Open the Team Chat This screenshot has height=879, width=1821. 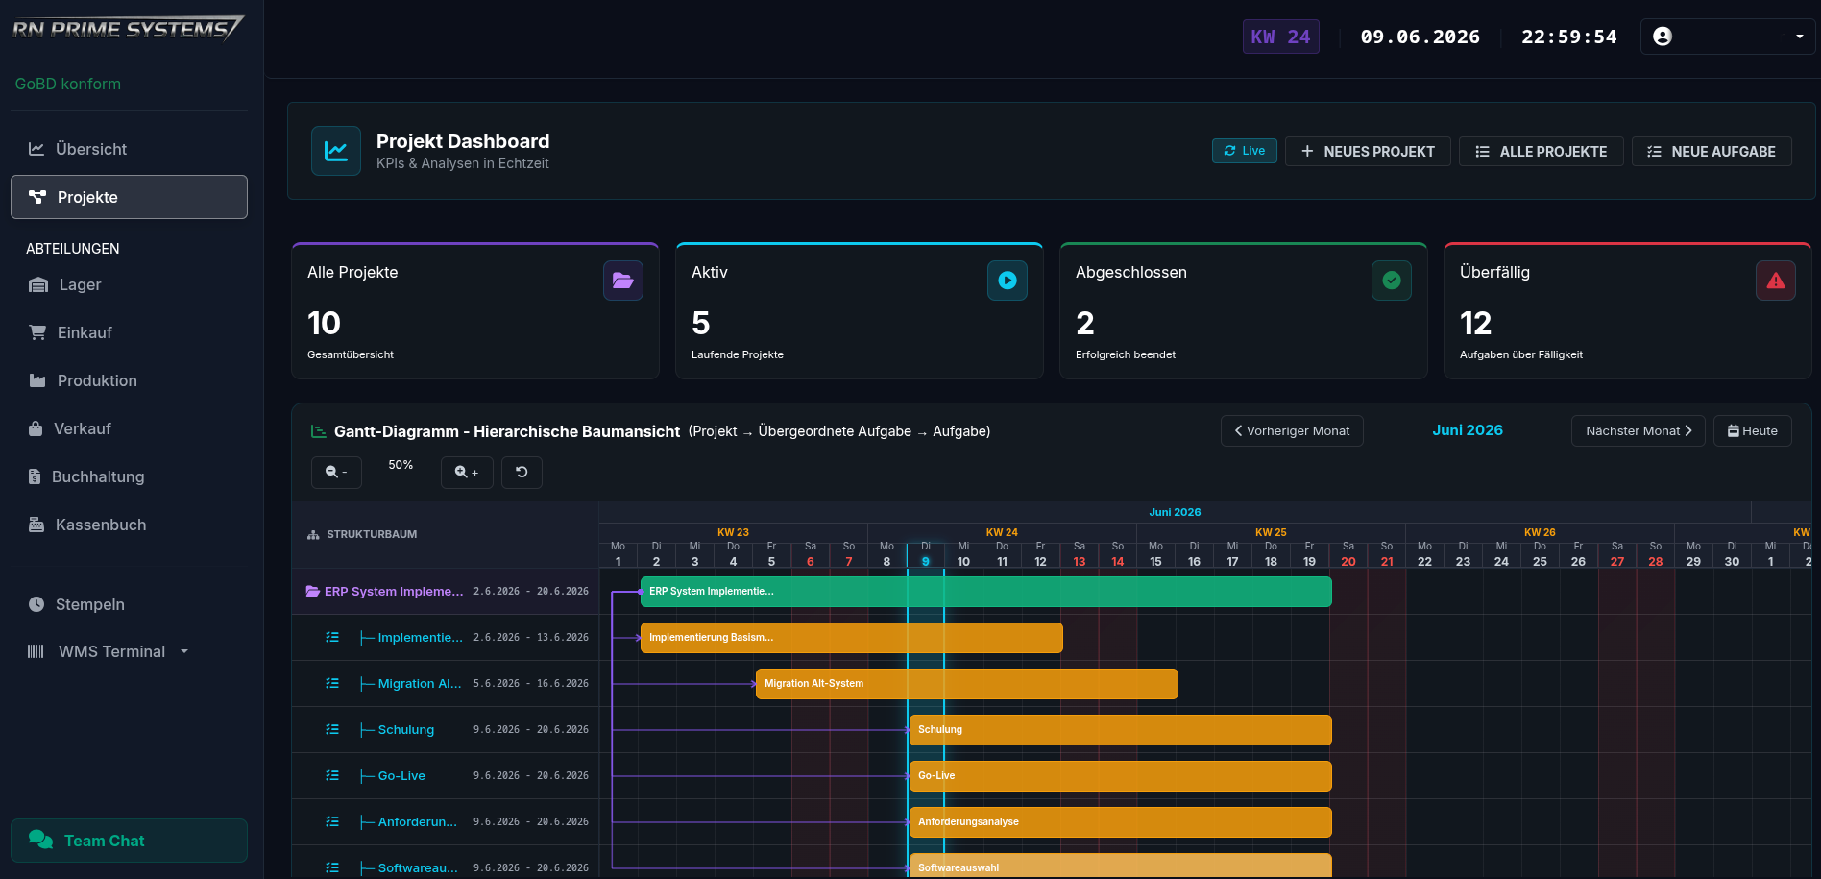(129, 841)
